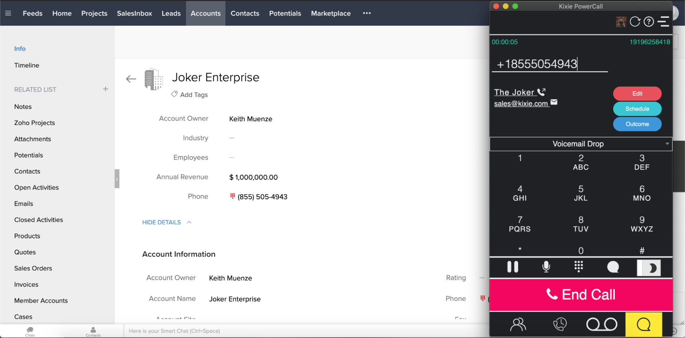Open Kixie call history icon
Image resolution: width=685 pixels, height=338 pixels.
[x=560, y=324]
